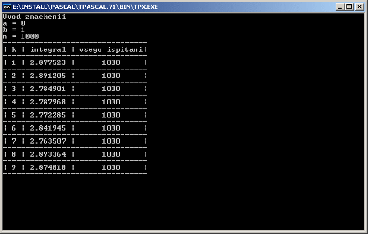
Task: Click the 'Vvod znachenii' heading line
Action: [34, 17]
